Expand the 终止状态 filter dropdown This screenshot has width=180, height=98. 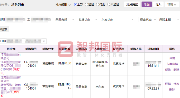coord(148,19)
